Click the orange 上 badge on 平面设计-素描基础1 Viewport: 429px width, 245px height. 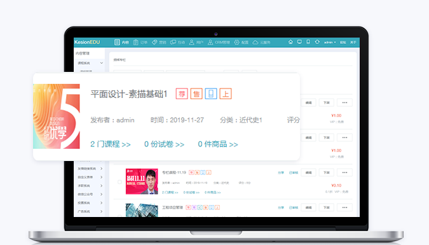pyautogui.click(x=226, y=94)
